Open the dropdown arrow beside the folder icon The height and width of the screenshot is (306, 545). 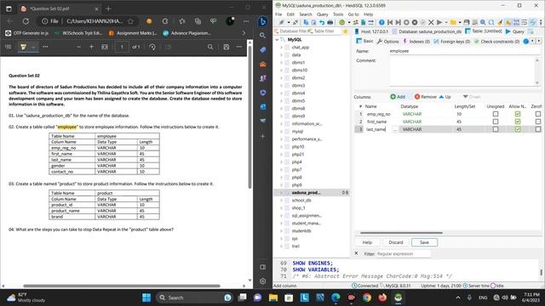point(460,23)
